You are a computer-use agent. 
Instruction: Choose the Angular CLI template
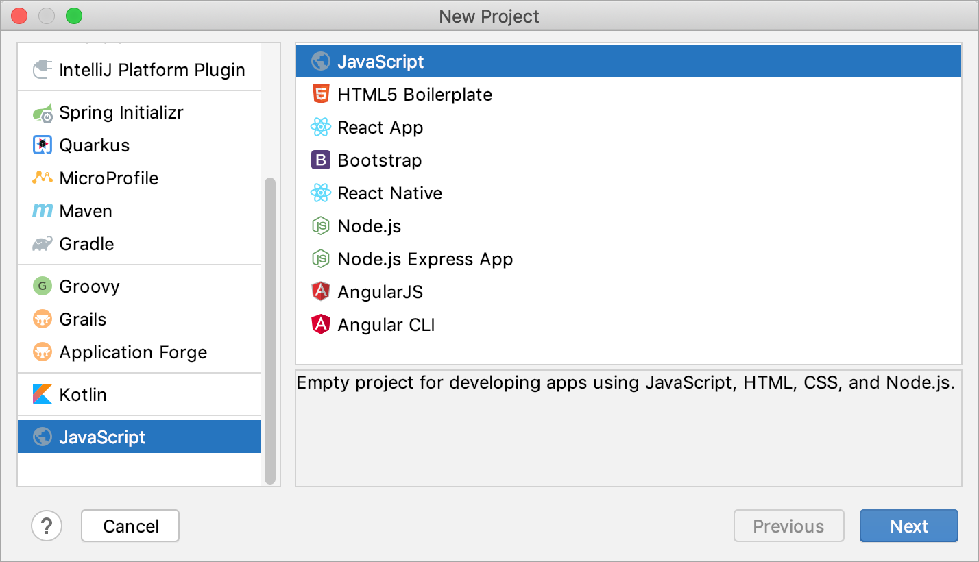pyautogui.click(x=629, y=325)
